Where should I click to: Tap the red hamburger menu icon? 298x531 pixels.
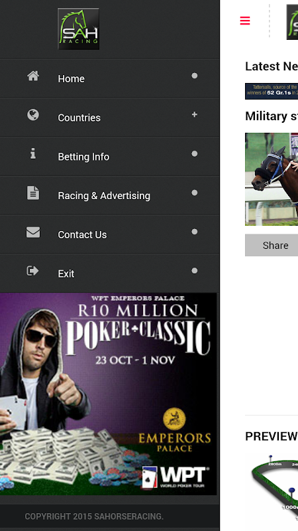pyautogui.click(x=245, y=21)
